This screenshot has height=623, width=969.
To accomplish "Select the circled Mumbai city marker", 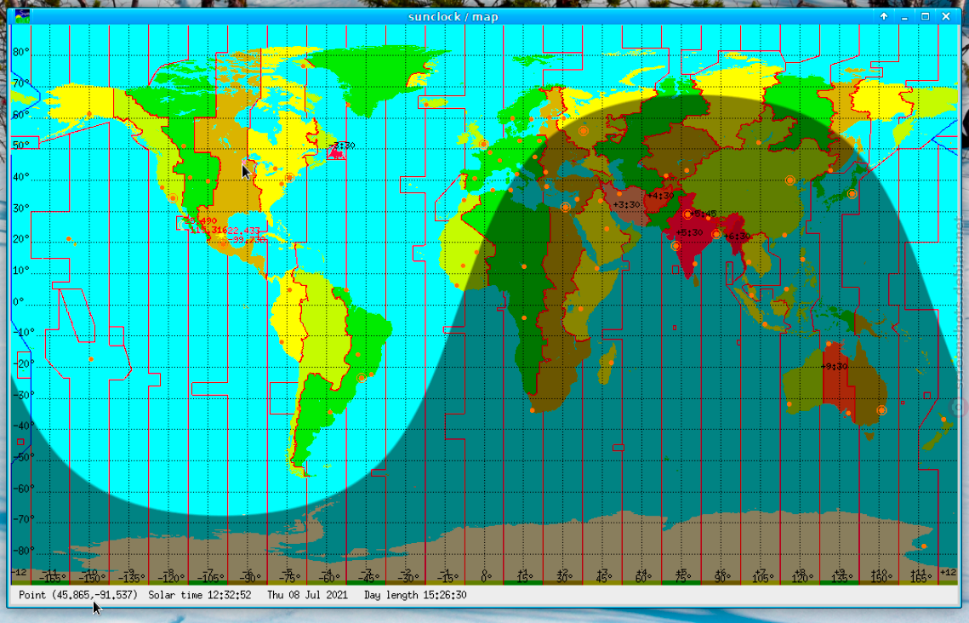I will tap(675, 246).
